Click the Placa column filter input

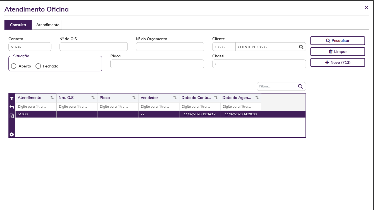[118, 107]
